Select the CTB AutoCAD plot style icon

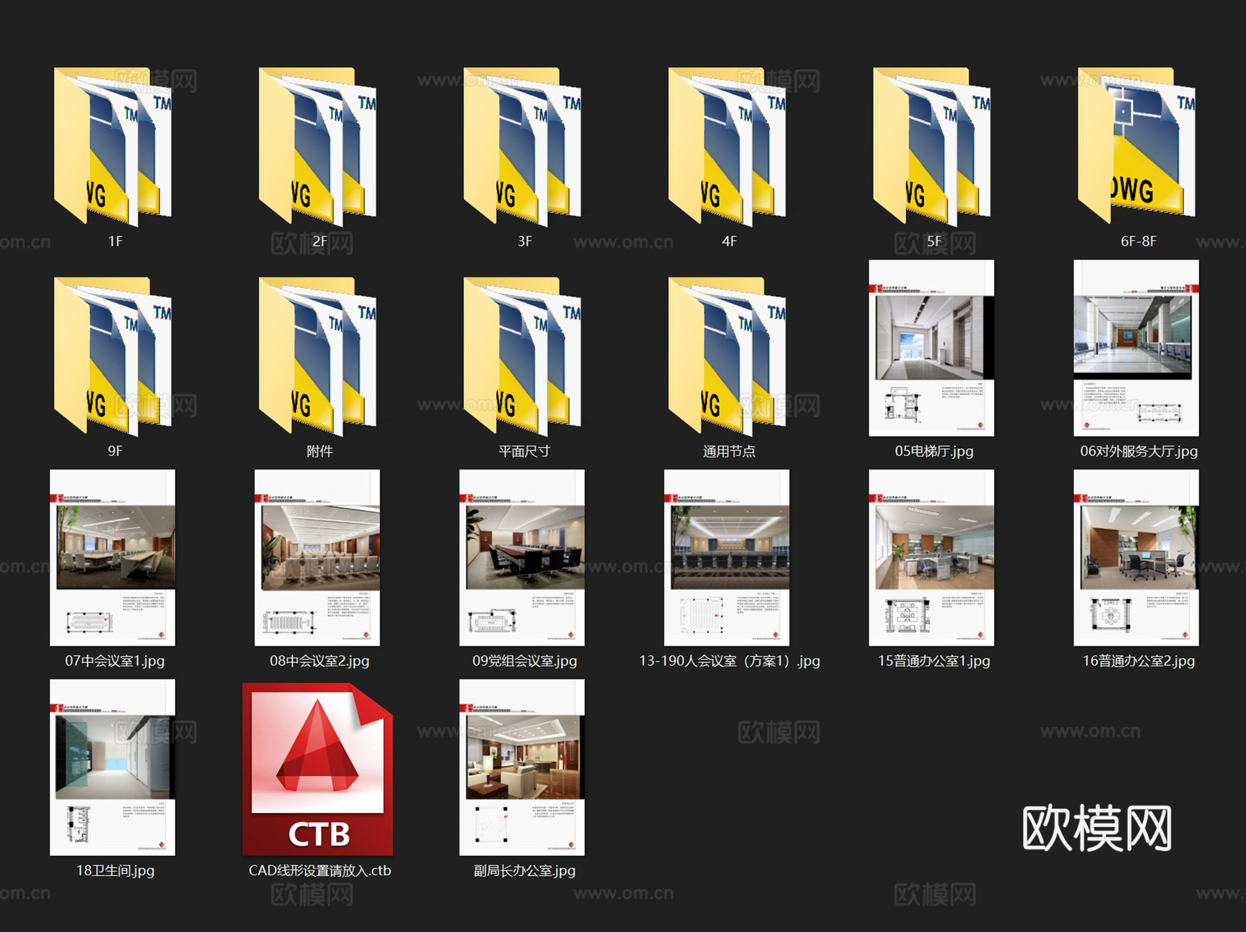point(318,769)
